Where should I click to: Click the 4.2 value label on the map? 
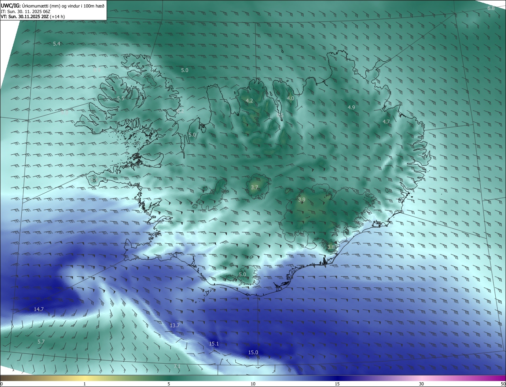(249, 101)
